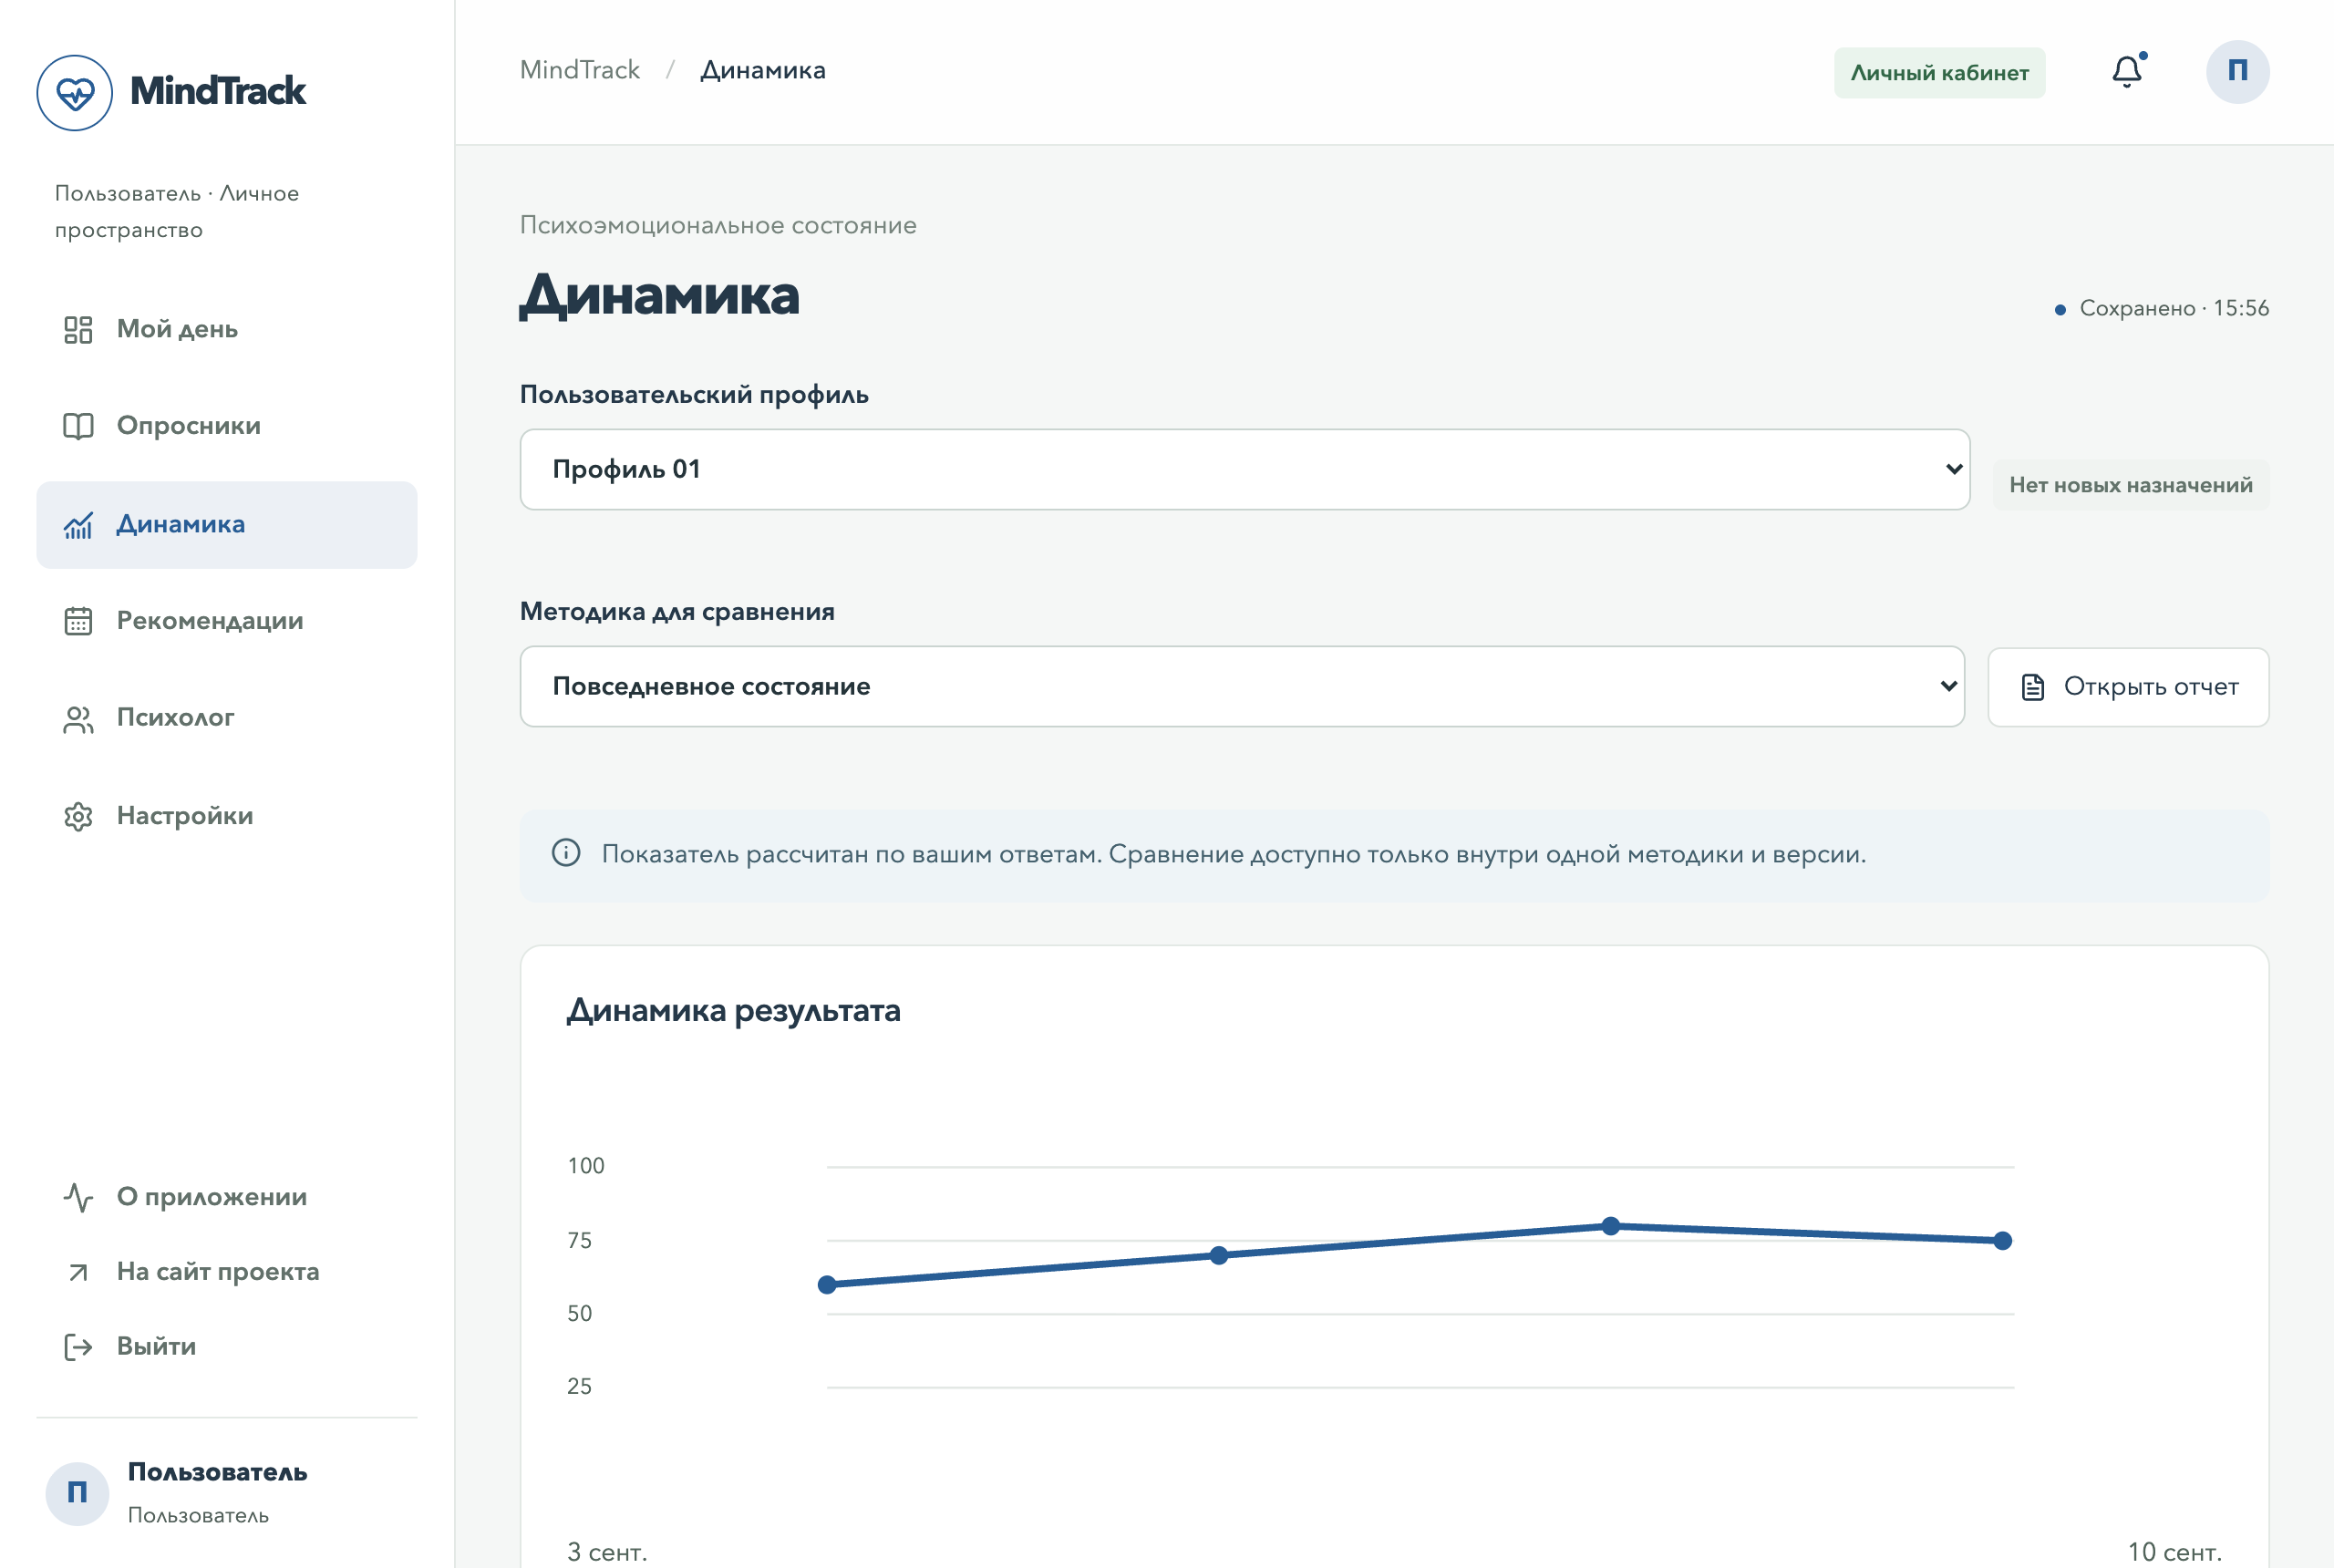Click the Мой день grid icon
Image resolution: width=2334 pixels, height=1568 pixels.
[78, 330]
